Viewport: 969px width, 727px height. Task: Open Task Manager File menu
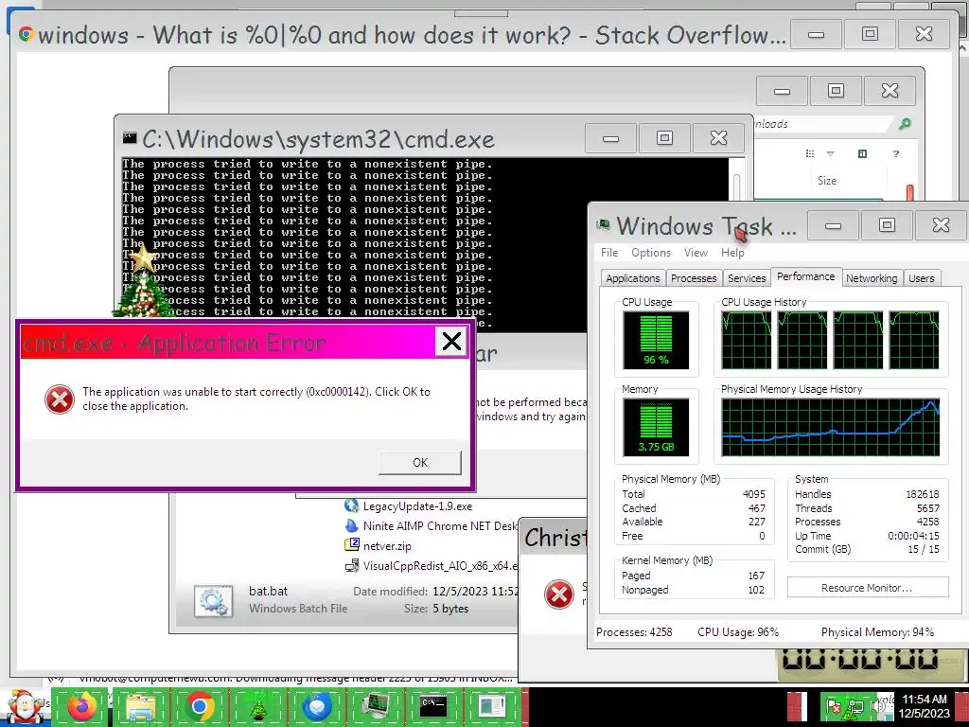[609, 252]
